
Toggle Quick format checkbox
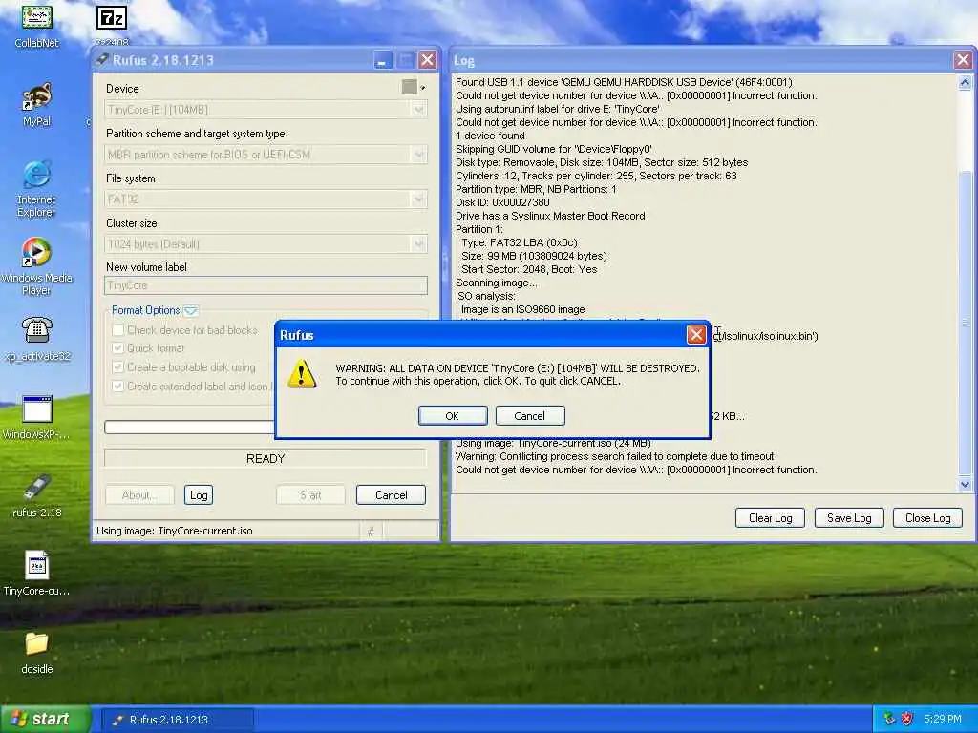[x=117, y=347]
